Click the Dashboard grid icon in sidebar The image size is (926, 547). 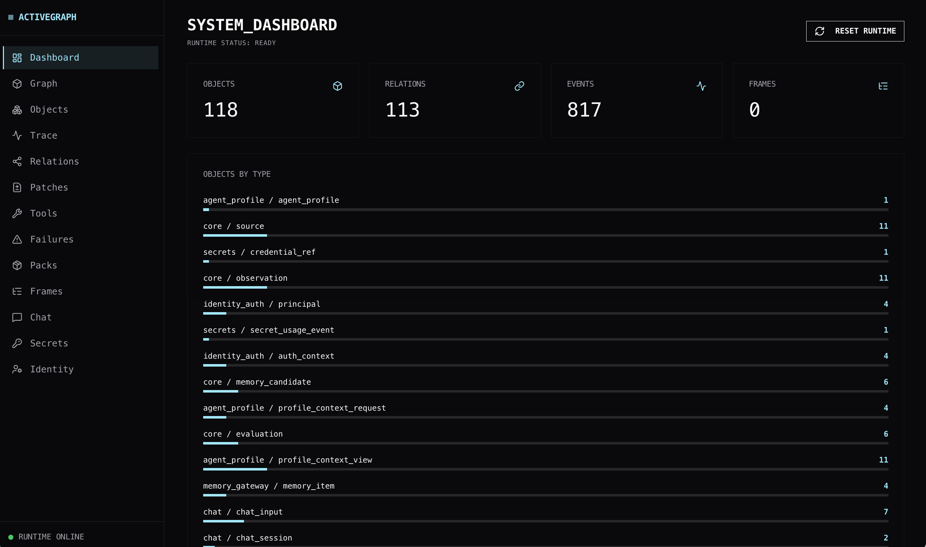(x=17, y=58)
